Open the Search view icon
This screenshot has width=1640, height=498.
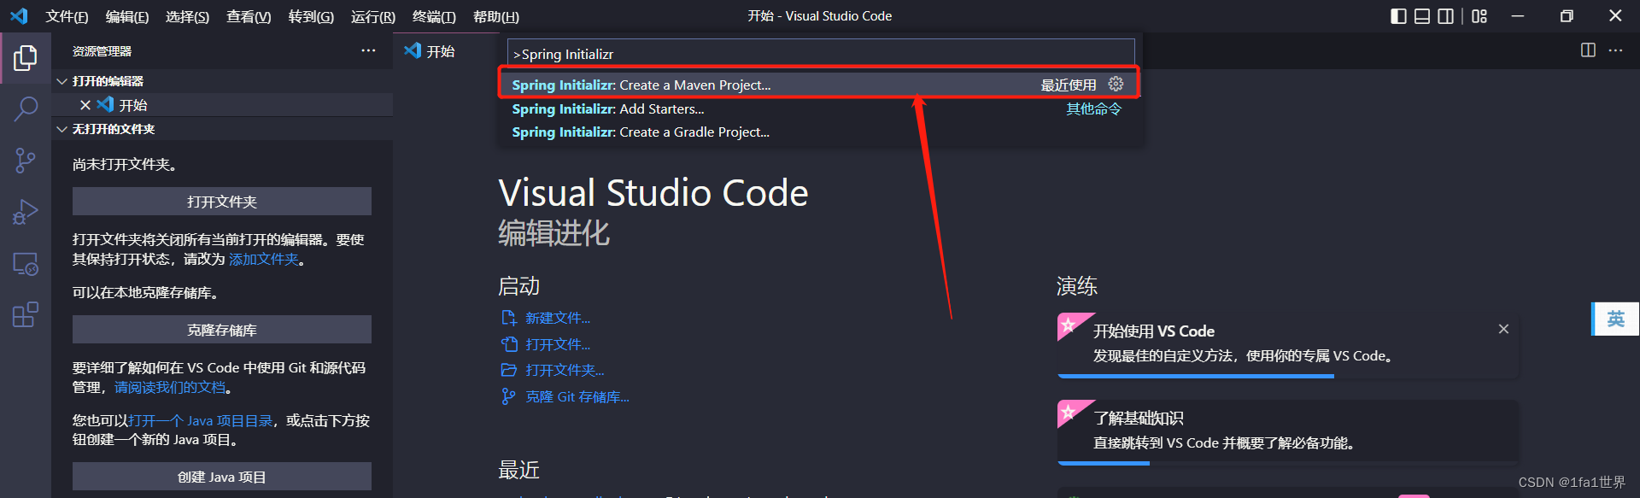tap(26, 108)
